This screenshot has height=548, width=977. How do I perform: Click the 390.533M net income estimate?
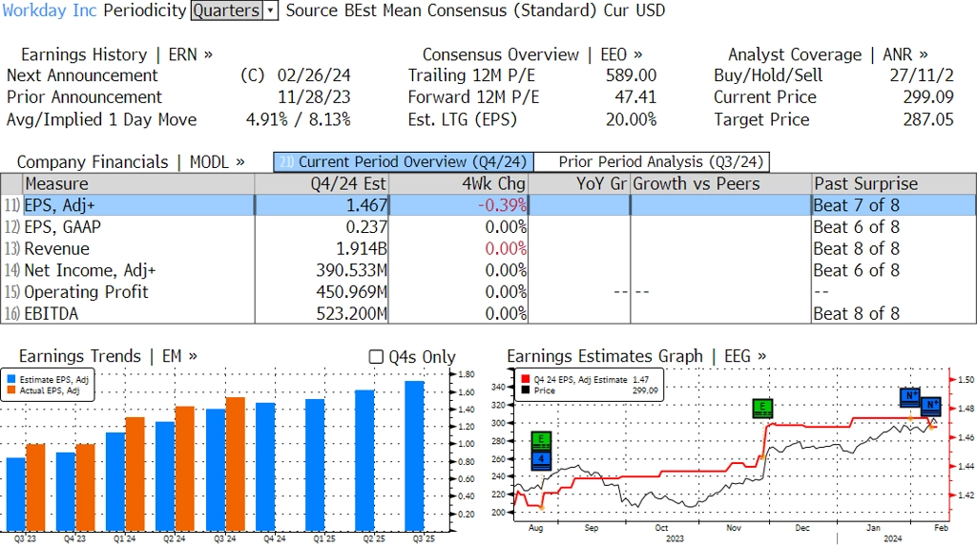(x=351, y=270)
